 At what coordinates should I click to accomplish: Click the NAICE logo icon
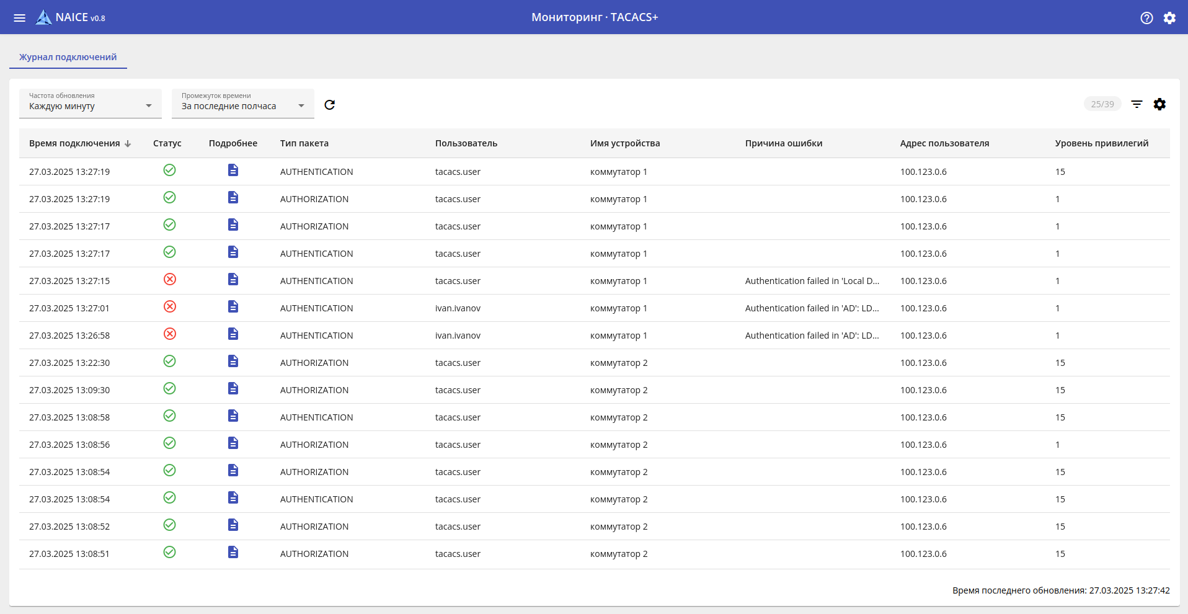(x=43, y=17)
